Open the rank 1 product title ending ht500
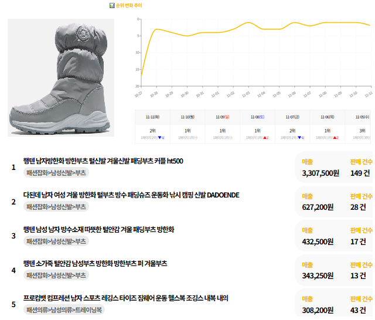 [x=103, y=161]
